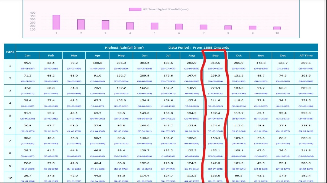Click the 'Dec' column header
Screen dimensions: 327x183
[x=282, y=55]
